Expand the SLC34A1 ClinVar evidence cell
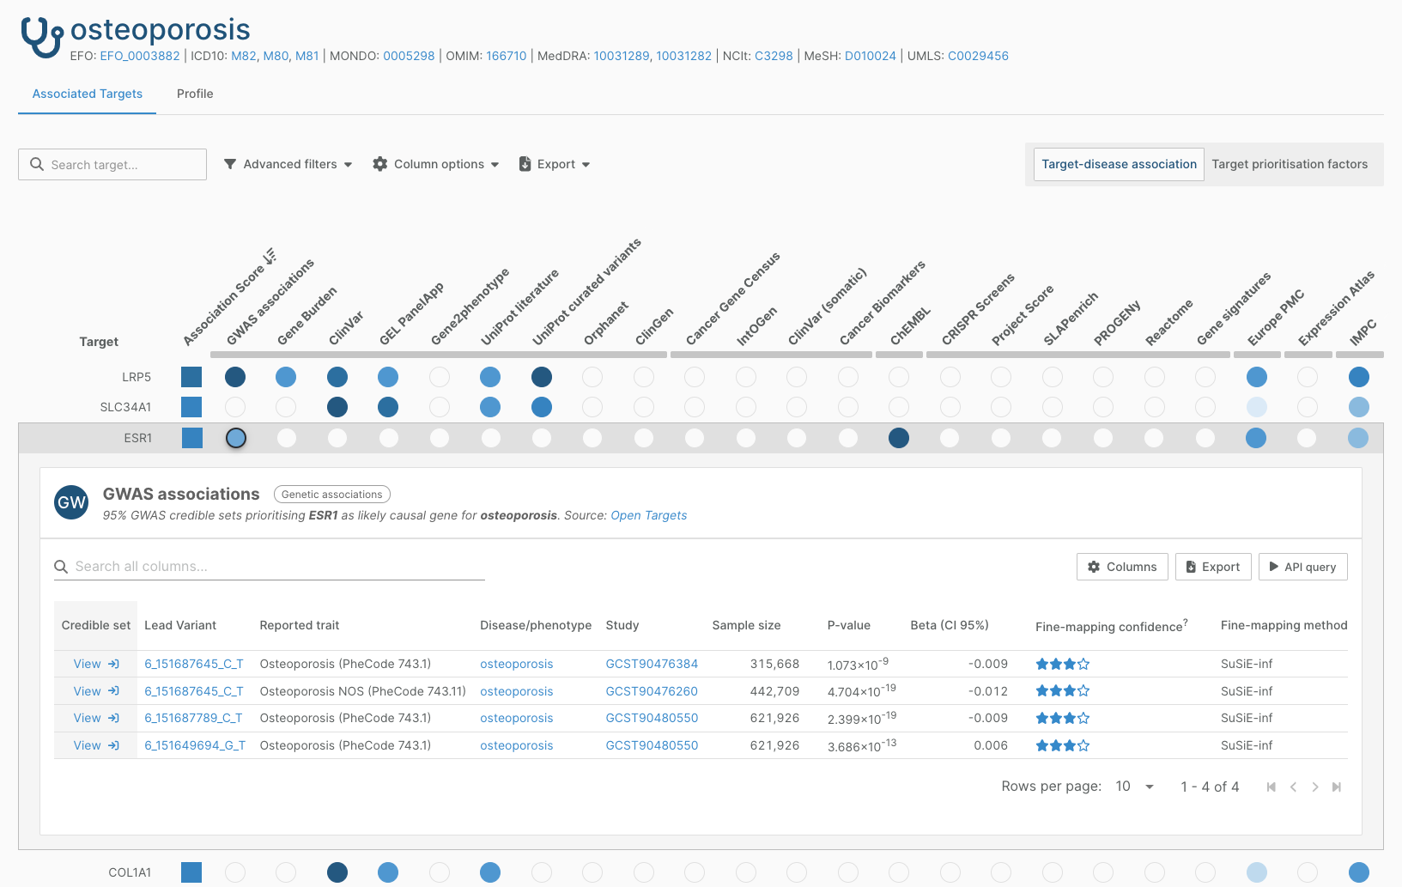1402x887 pixels. click(x=337, y=407)
